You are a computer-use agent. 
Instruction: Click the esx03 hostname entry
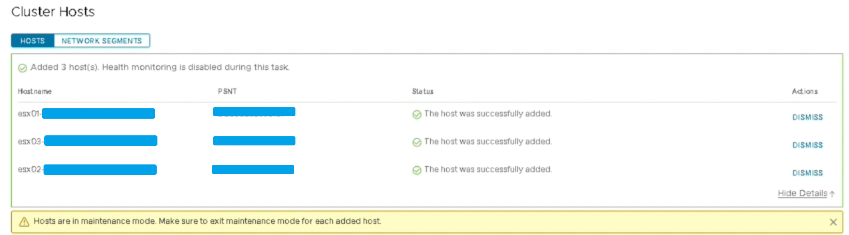click(87, 141)
